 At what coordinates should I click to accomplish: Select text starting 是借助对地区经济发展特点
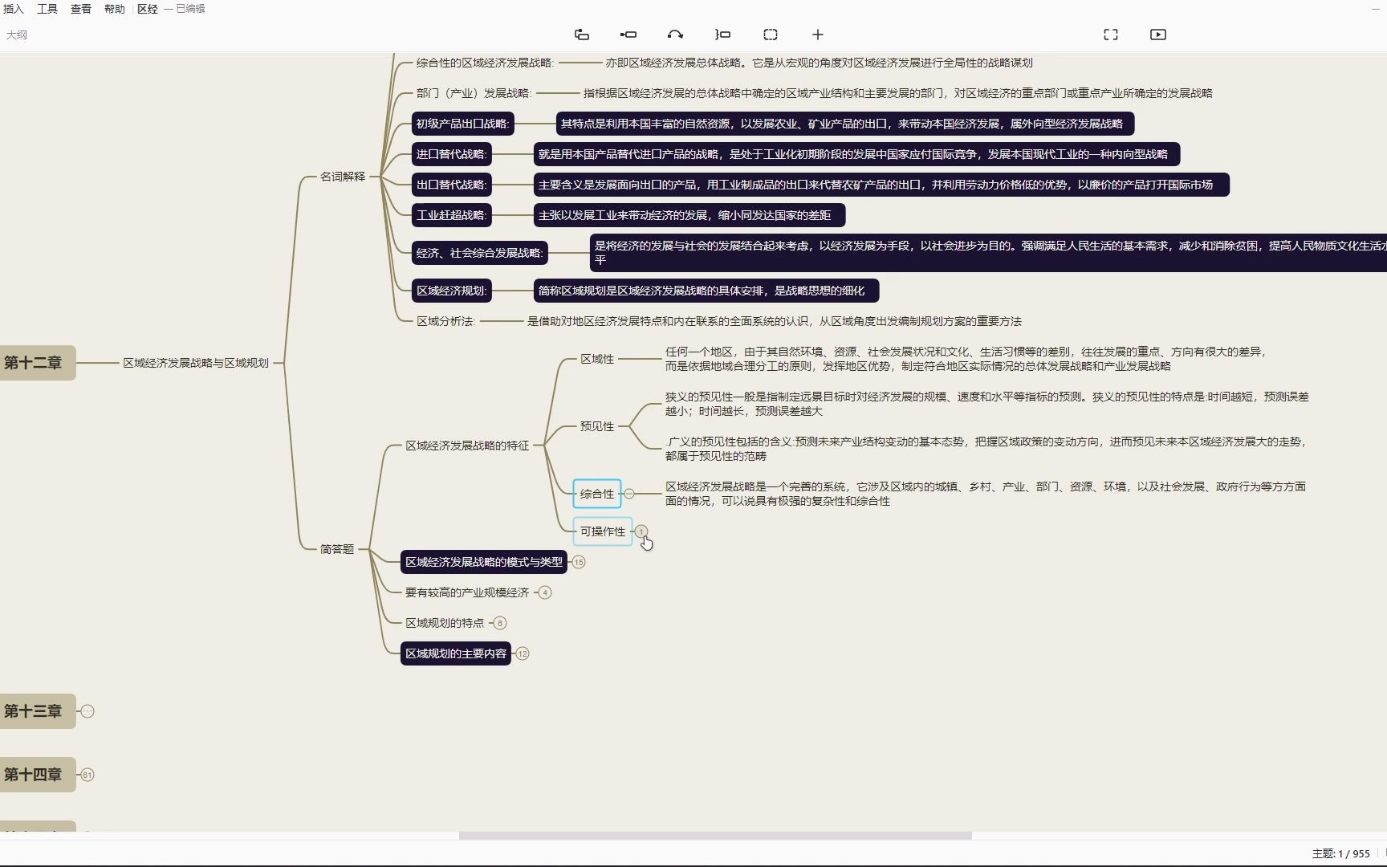coord(775,321)
